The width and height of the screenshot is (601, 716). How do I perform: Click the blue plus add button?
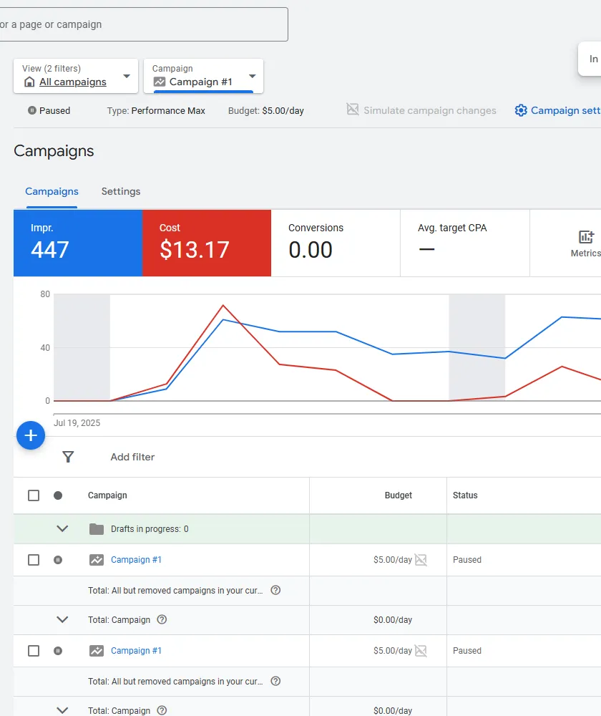point(31,435)
